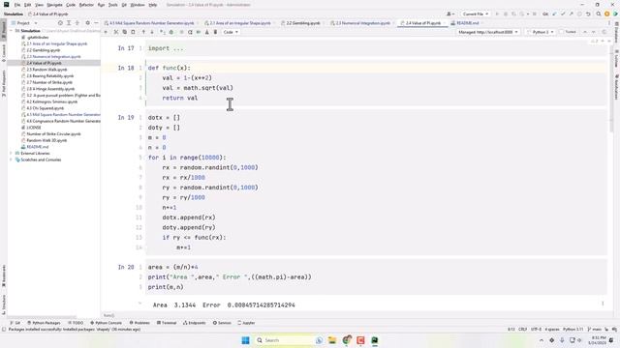Expand Scratches and Consoles node
The image size is (620, 348).
(12, 159)
